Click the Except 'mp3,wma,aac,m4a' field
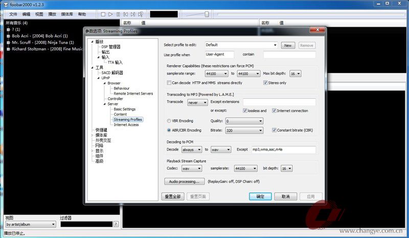This screenshot has width=409, height=238. coord(283,149)
